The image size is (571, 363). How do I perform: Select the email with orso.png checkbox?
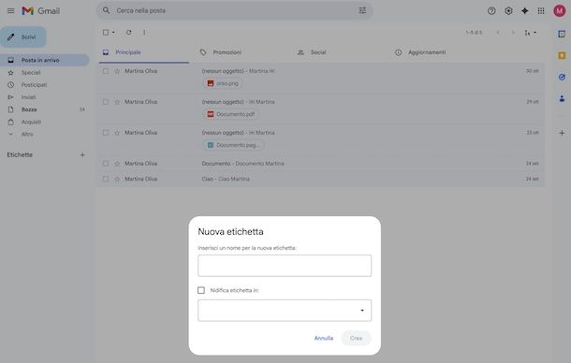click(106, 71)
